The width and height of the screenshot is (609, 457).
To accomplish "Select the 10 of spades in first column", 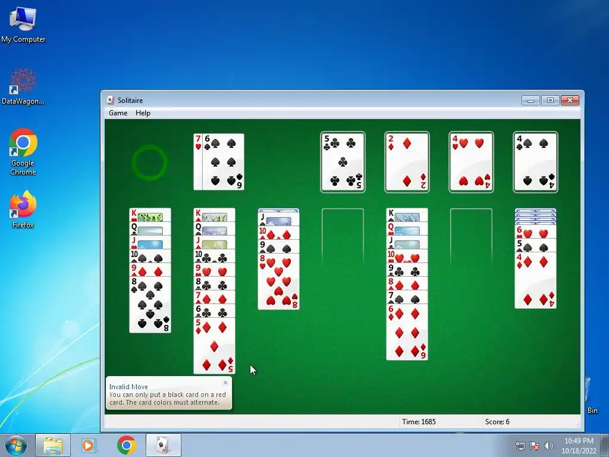I will coord(150,256).
